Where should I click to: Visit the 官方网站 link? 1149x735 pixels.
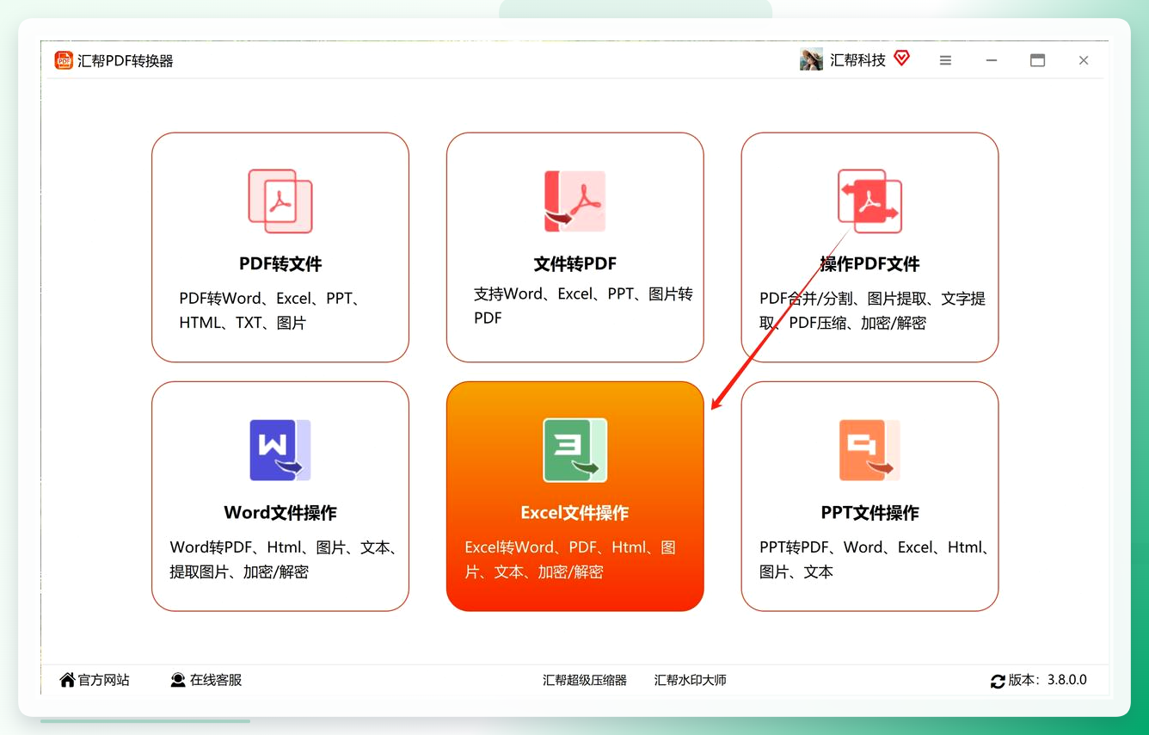point(104,680)
